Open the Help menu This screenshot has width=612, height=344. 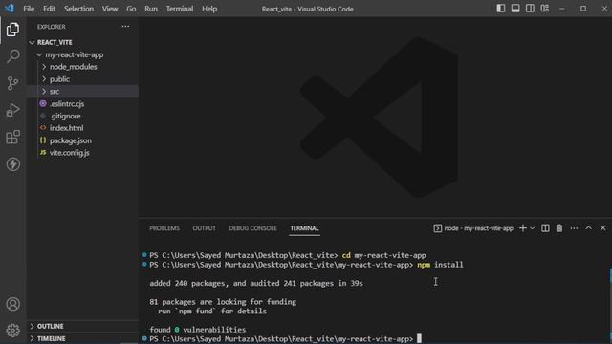(209, 9)
